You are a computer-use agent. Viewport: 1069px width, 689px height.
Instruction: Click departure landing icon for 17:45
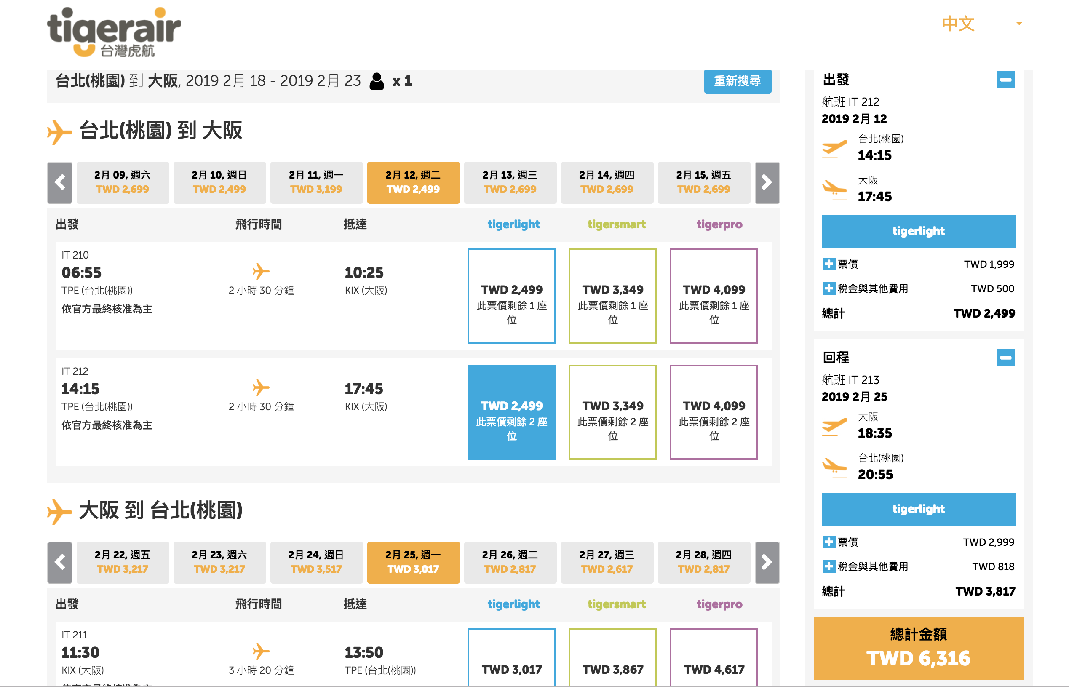tap(835, 191)
